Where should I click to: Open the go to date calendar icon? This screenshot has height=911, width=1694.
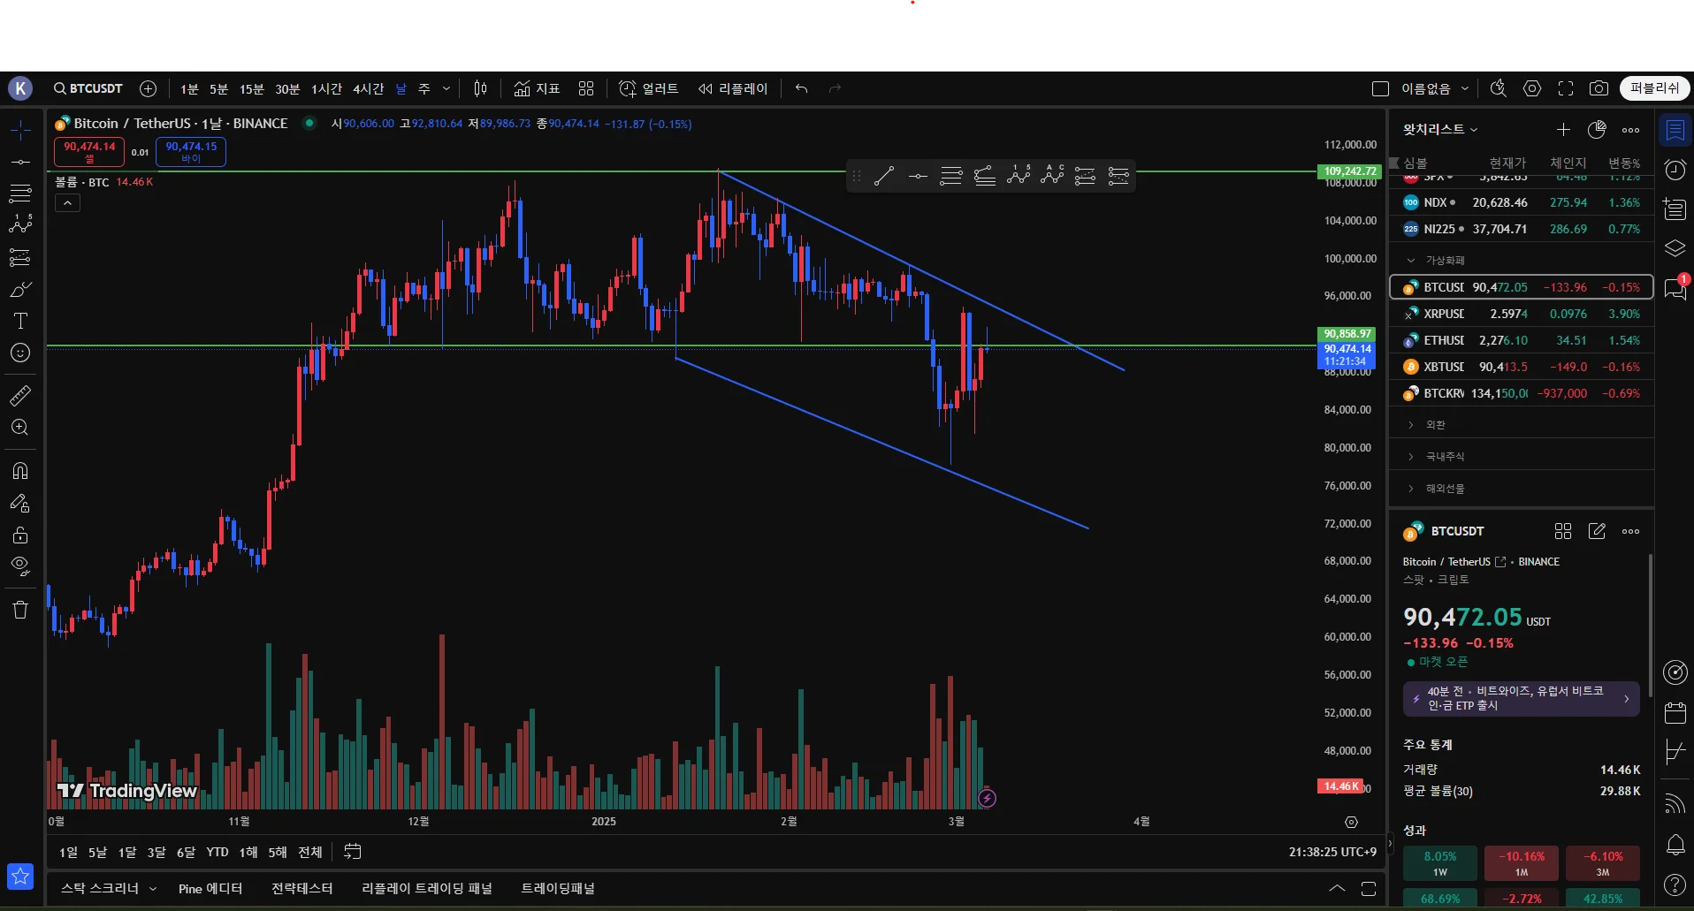(x=352, y=852)
